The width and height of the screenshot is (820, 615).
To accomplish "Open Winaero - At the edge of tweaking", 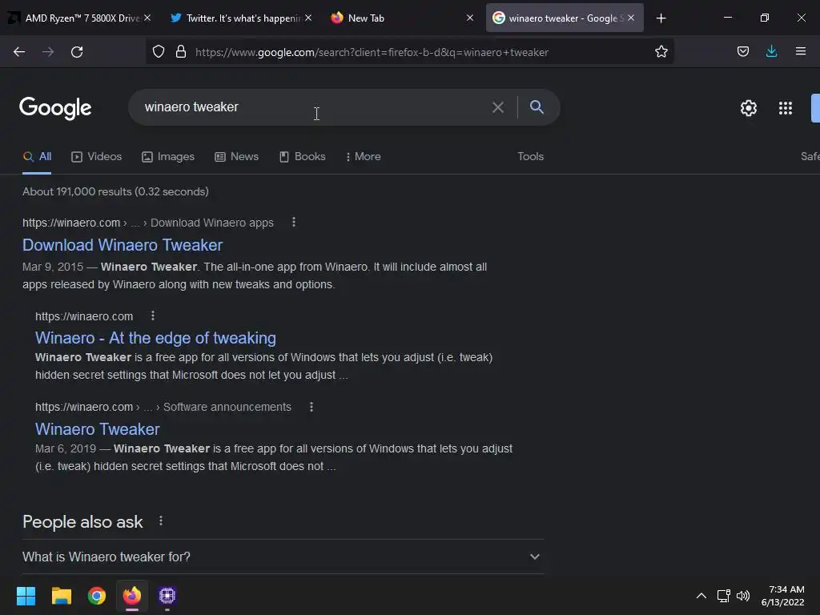I will [155, 339].
